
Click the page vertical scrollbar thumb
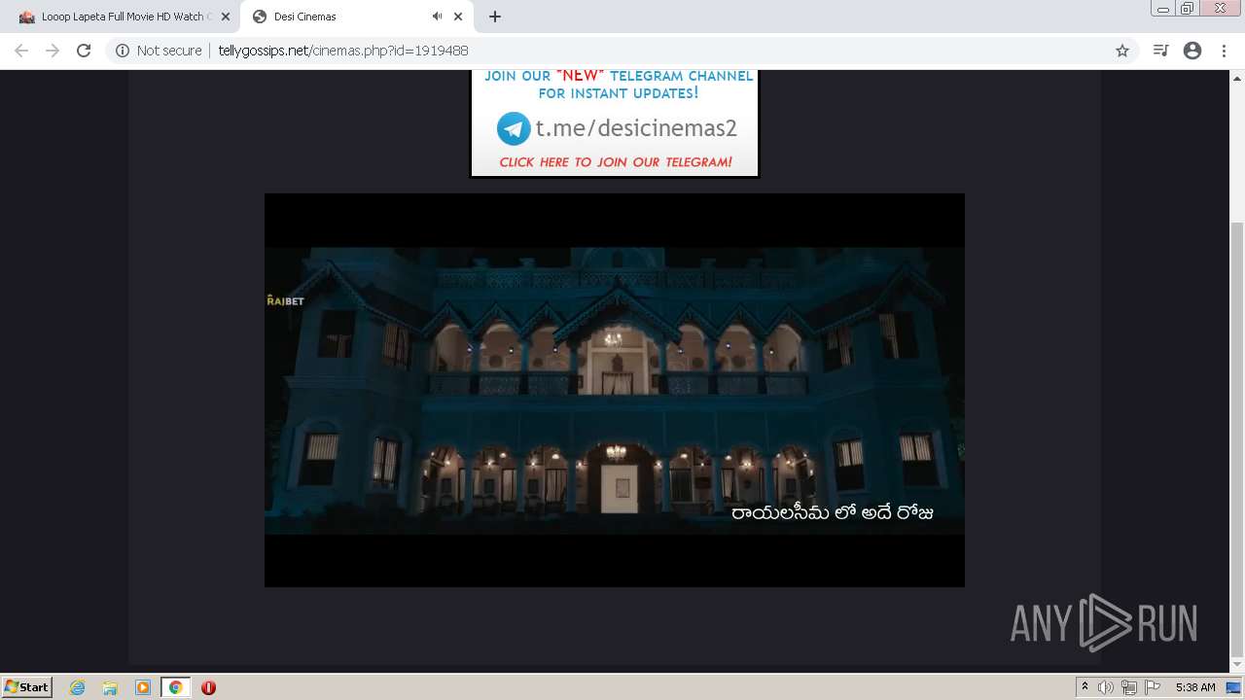tap(1237, 437)
